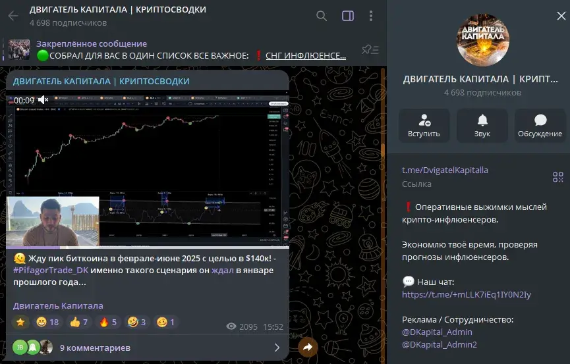Open the channel profile picture
570x364 pixels.
pos(482,40)
